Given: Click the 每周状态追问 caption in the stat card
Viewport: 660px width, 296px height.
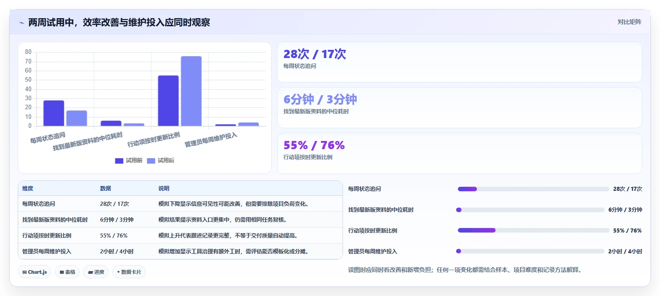Looking at the screenshot, I should click(300, 66).
